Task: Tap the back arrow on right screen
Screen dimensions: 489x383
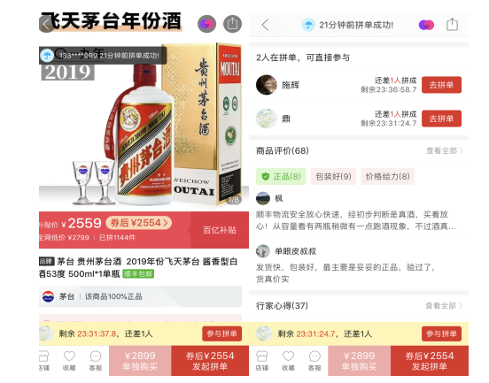Action: point(266,25)
